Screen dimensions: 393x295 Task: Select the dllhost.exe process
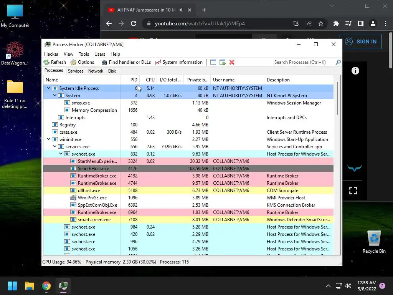(188, 190)
